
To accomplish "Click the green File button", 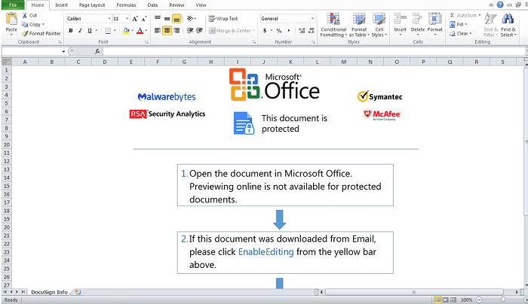I will coord(13,5).
